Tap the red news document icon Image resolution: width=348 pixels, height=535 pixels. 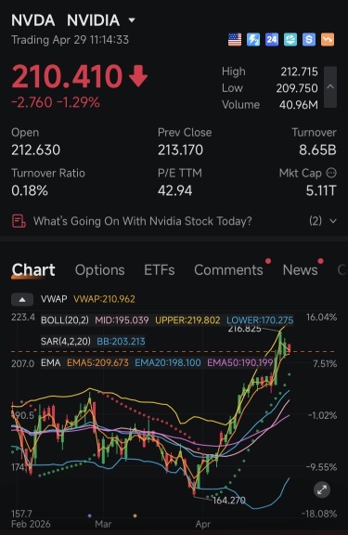coord(19,221)
